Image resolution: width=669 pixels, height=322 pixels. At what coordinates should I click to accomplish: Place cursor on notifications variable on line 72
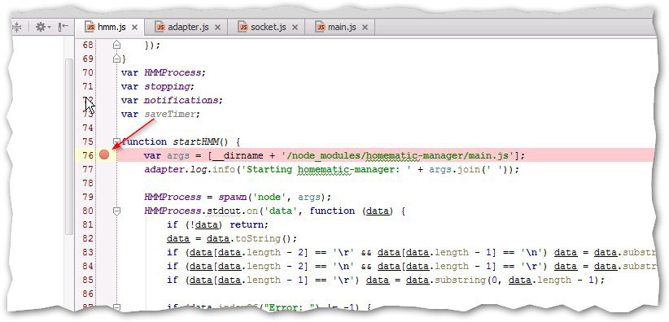(x=181, y=100)
